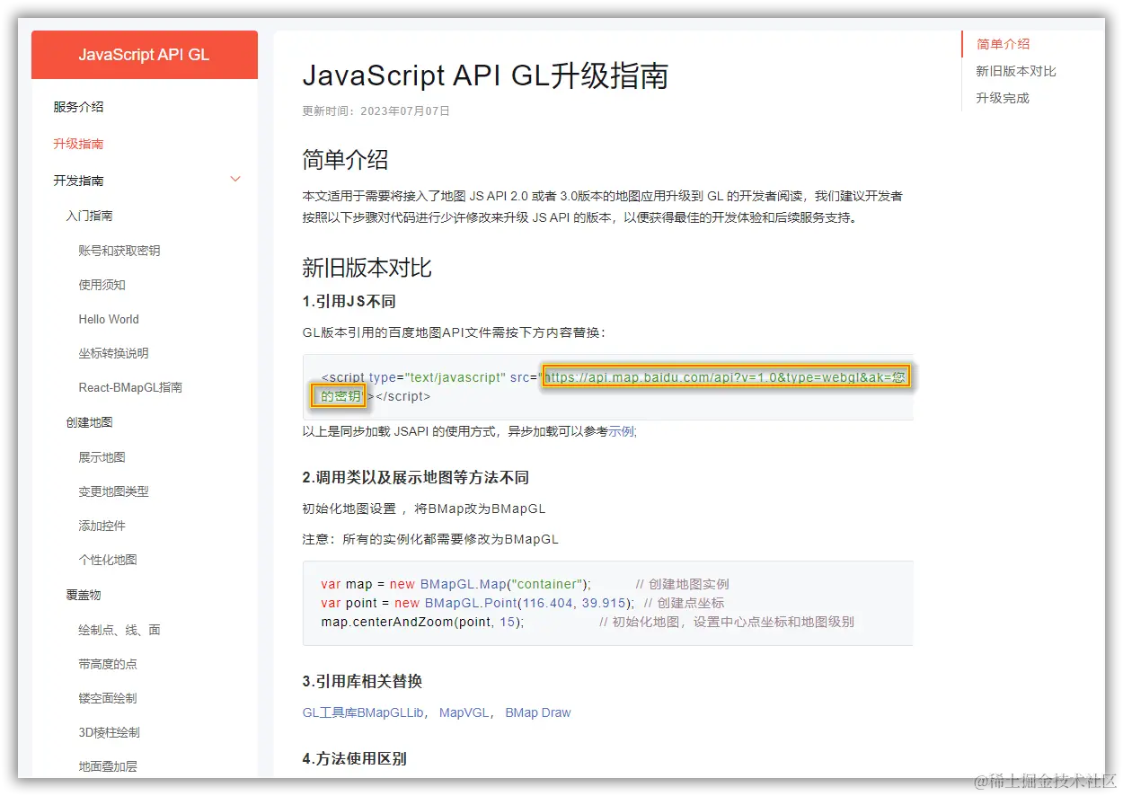Open 创建地图 sidebar group
Viewport: 1123px width, 796px height.
tap(89, 422)
